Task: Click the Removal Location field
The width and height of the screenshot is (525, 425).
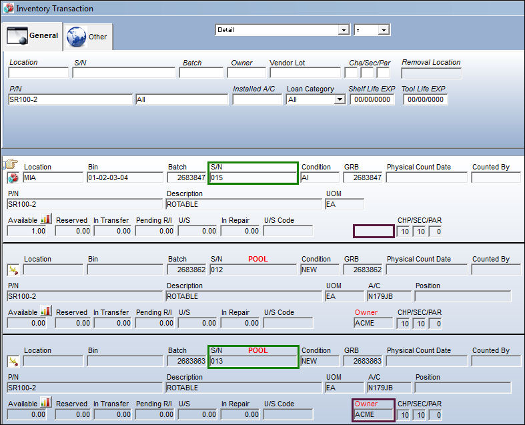Action: click(431, 73)
